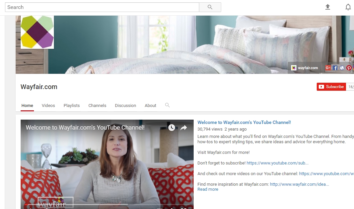Open the Facebook link in banner

pyautogui.click(x=335, y=68)
